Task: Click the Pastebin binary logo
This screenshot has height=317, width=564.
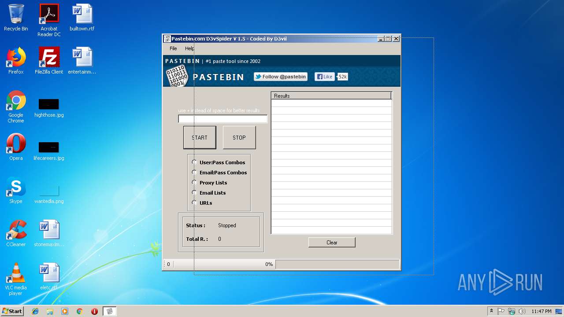Action: 177,76
